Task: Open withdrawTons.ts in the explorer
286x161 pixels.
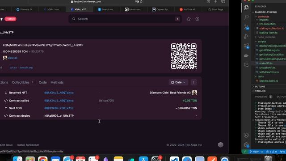Action: click(269, 72)
